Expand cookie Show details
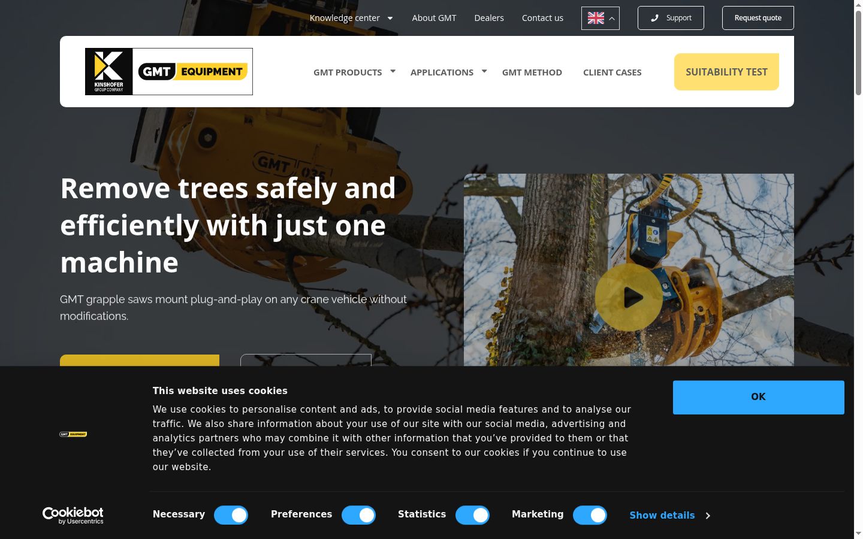This screenshot has height=539, width=863. pos(669,515)
